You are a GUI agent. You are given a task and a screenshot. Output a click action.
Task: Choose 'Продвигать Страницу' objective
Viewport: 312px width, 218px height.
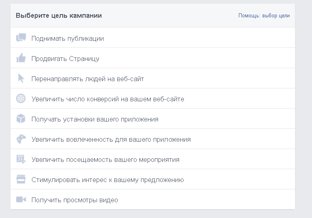65,59
